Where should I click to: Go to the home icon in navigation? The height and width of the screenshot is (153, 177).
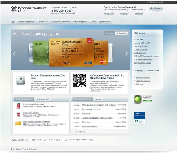tap(13, 22)
